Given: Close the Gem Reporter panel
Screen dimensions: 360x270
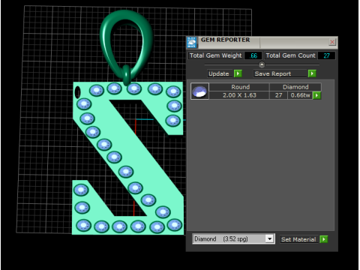Looking at the screenshot, I should pos(332,42).
